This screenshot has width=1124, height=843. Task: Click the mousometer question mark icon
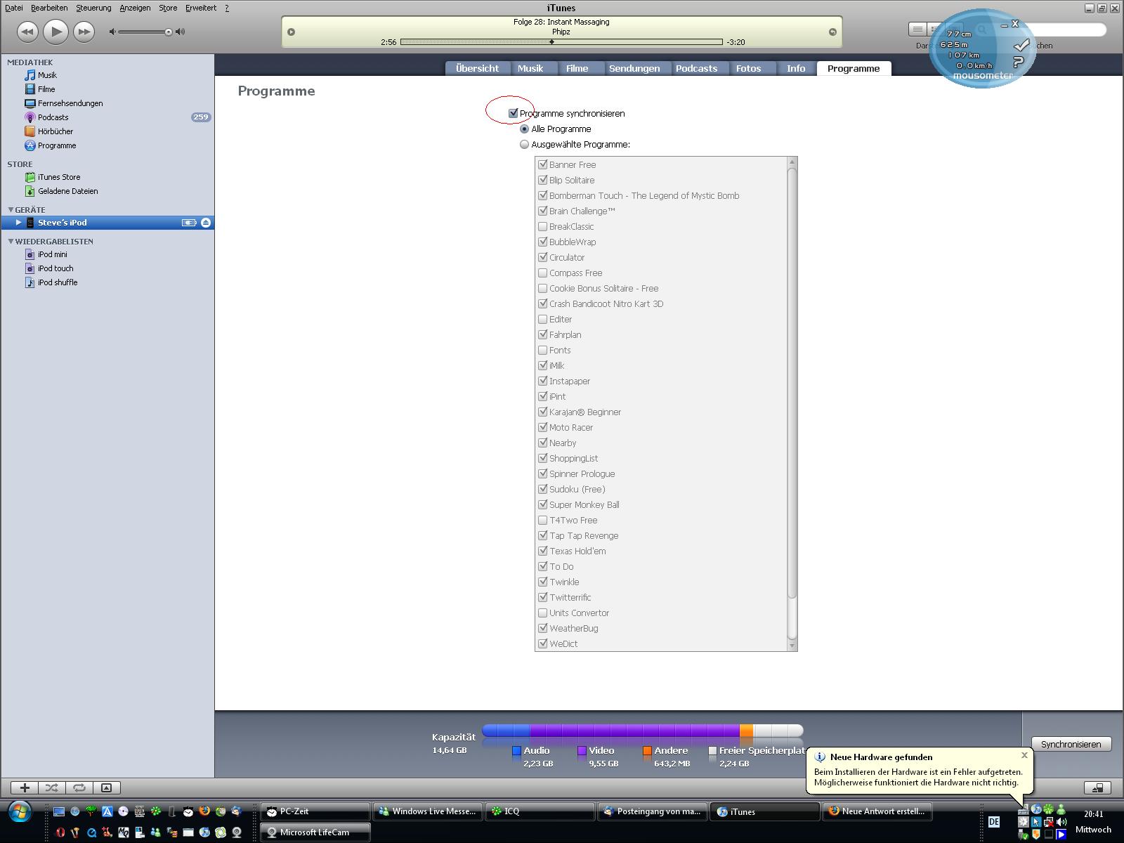(1019, 62)
